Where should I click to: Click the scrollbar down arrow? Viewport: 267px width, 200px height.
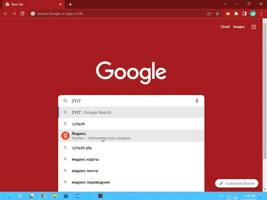tap(265, 189)
